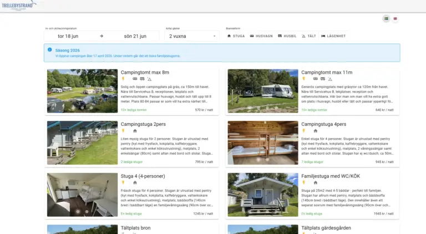Set check-in date tor 18 jun
426x234 pixels.
coord(68,36)
